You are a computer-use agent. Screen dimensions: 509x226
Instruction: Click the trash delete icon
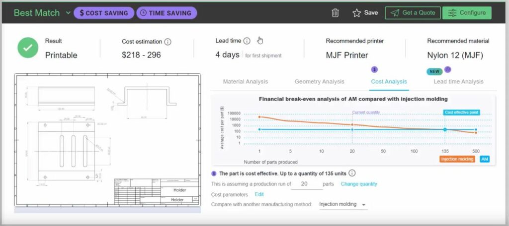336,13
